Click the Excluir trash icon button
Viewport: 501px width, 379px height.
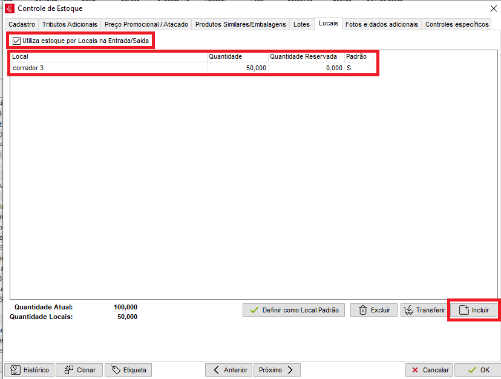click(374, 310)
